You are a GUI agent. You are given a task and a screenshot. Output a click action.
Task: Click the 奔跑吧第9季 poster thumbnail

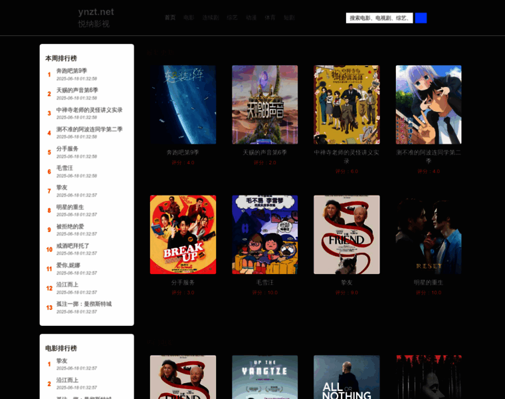click(x=183, y=105)
